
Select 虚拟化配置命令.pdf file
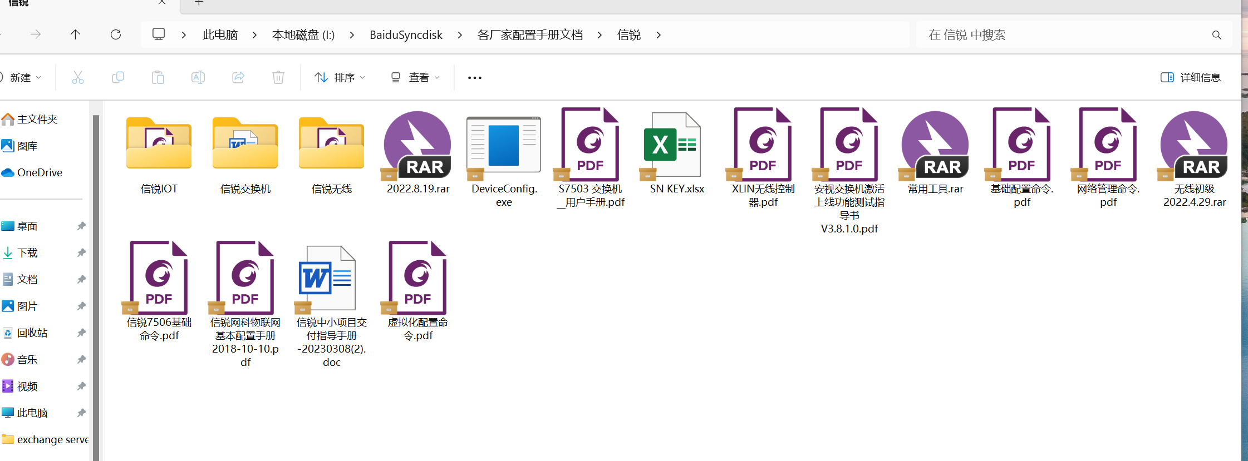pyautogui.click(x=418, y=291)
